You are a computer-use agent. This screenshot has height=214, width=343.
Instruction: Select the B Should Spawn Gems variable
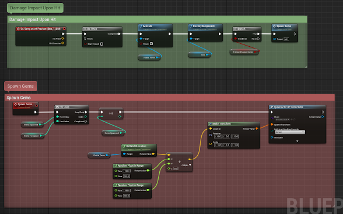[x=244, y=52]
